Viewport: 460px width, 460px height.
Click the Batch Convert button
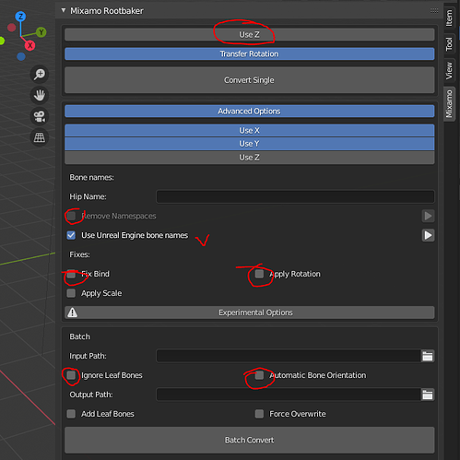250,440
